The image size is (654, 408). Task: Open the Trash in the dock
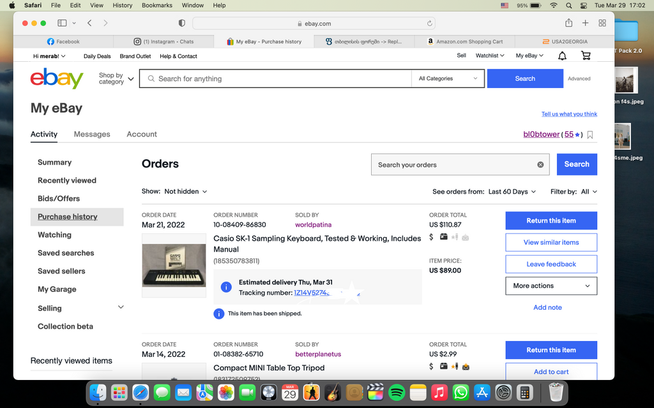click(x=556, y=392)
